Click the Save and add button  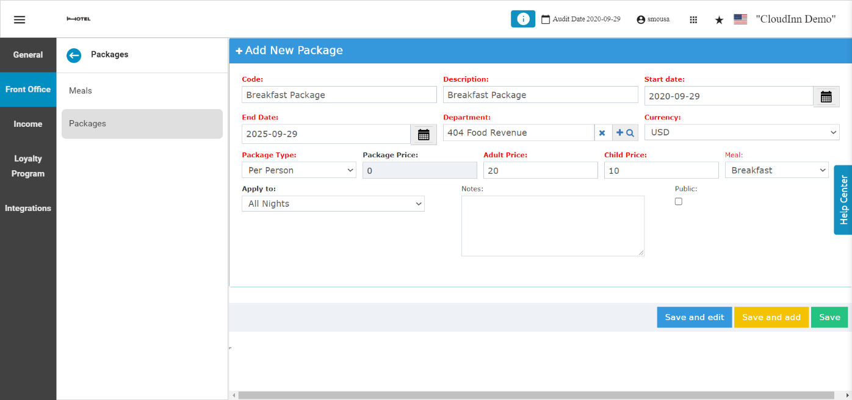(771, 317)
